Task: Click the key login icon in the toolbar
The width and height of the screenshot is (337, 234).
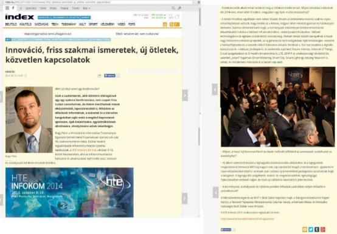Action: click(x=179, y=8)
